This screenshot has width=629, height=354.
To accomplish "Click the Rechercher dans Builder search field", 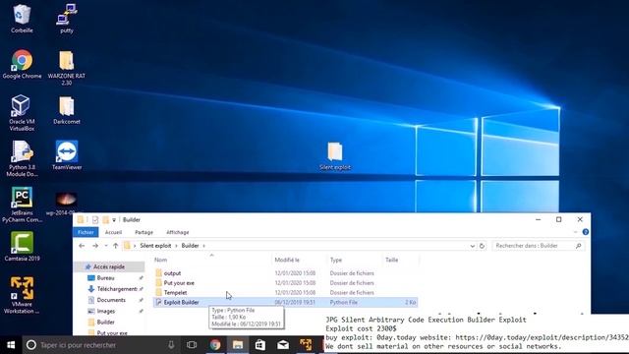I will point(539,246).
